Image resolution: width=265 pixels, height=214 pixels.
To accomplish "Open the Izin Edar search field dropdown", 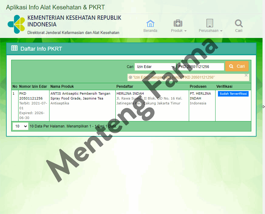I will [155, 67].
